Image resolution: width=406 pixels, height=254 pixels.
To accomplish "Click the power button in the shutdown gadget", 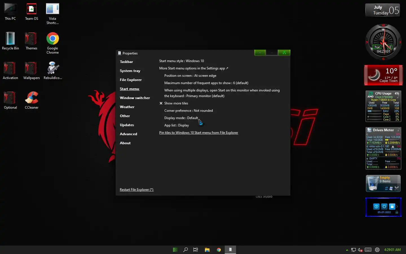I will coord(376,207).
